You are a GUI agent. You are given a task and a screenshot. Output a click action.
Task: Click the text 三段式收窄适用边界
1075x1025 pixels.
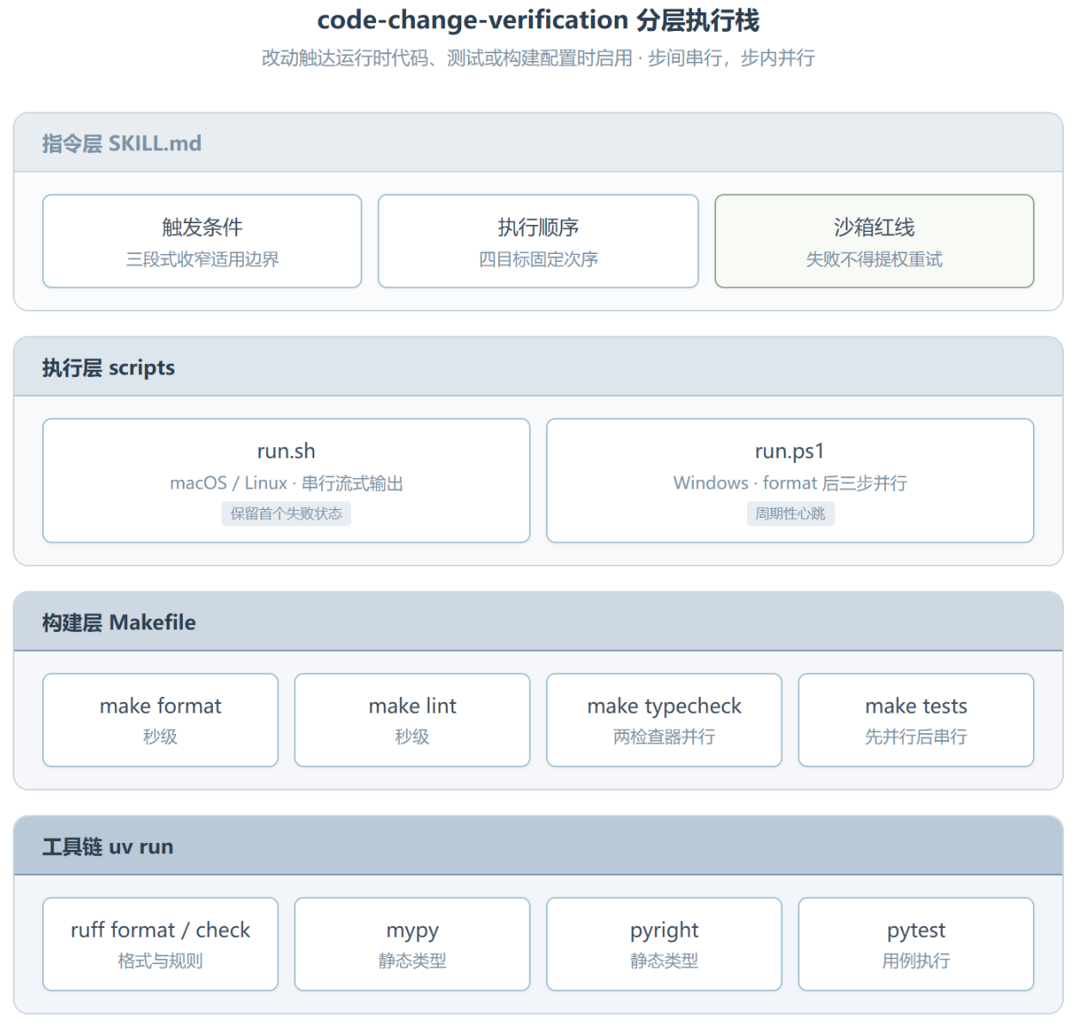[202, 259]
